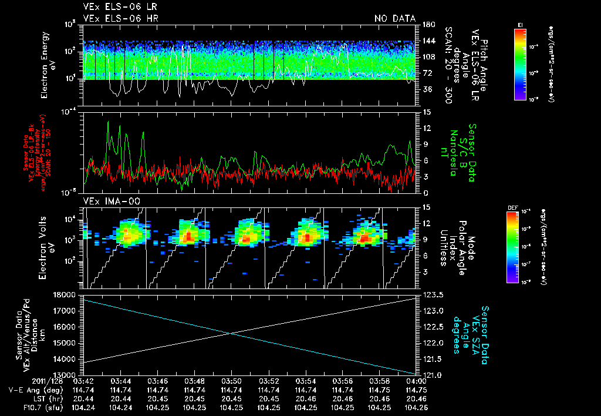Click the '03:54' time tick label
The width and height of the screenshot is (601, 416).
pos(305,381)
